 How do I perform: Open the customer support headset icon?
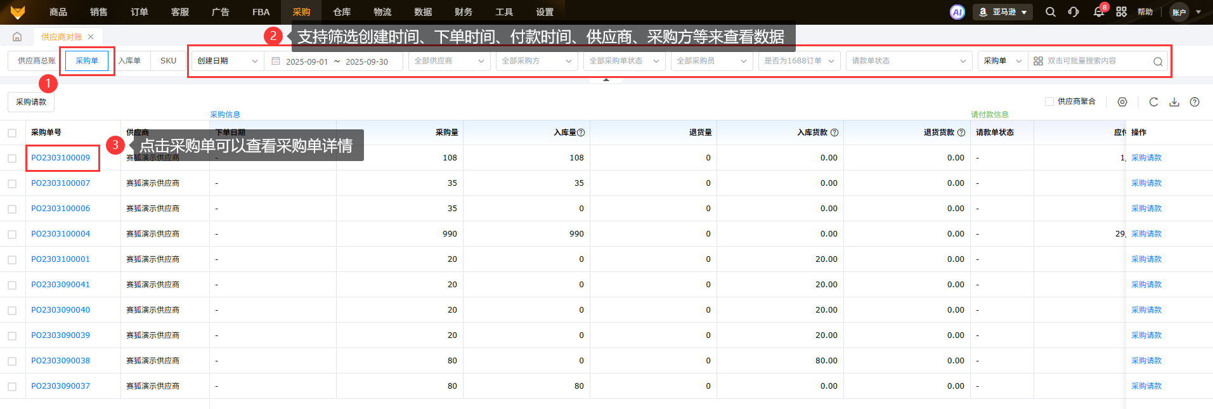[x=1074, y=12]
